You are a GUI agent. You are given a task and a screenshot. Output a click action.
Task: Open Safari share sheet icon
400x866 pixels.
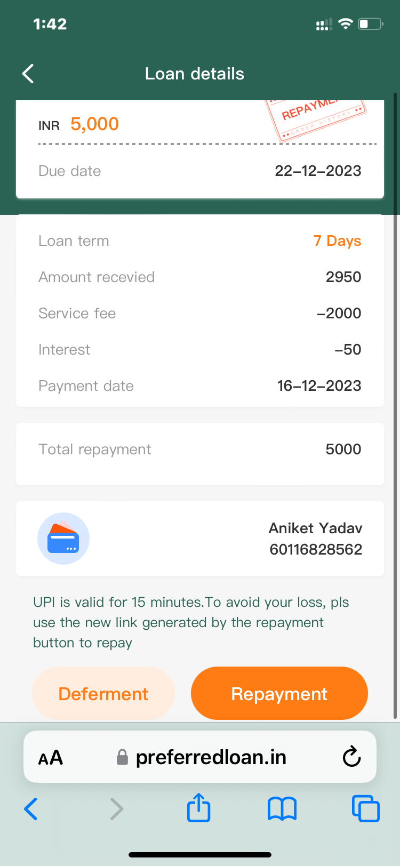point(199,808)
